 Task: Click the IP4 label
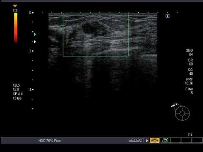click(190, 135)
